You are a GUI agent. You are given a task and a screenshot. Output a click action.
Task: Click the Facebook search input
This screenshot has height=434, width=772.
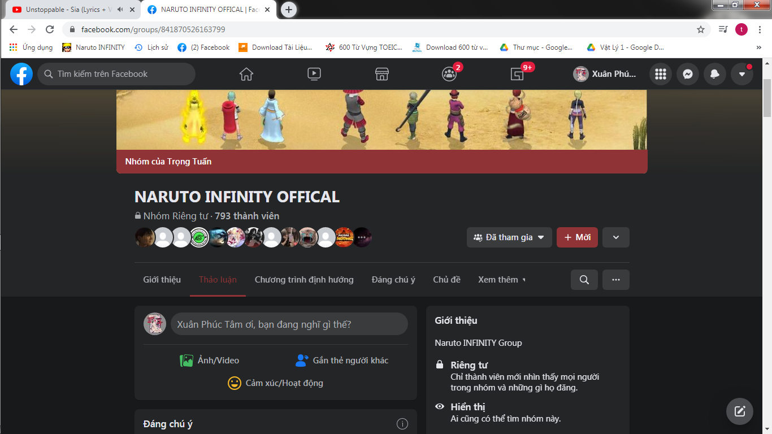click(x=116, y=74)
